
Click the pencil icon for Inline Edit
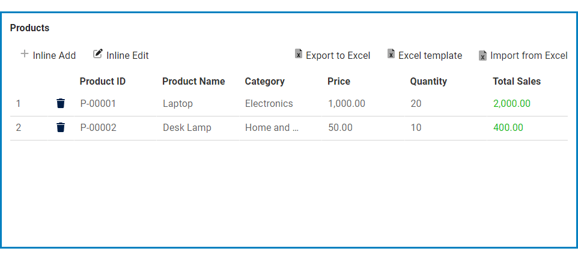98,54
